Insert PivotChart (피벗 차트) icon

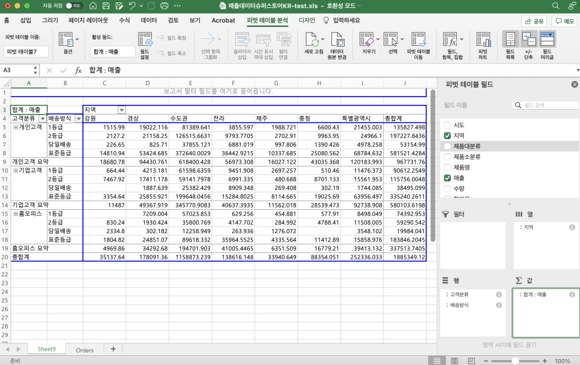[483, 39]
